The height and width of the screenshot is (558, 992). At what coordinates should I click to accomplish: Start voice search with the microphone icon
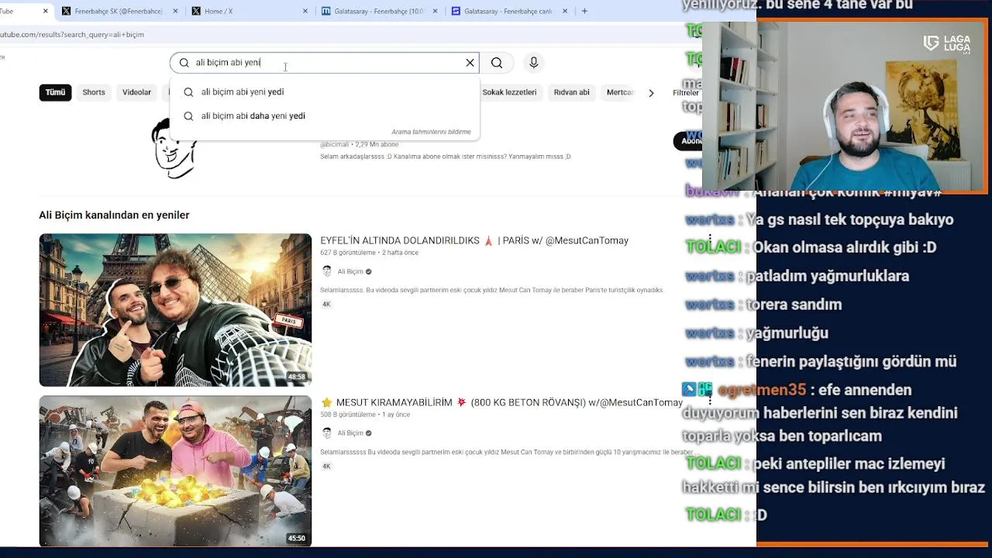click(533, 63)
